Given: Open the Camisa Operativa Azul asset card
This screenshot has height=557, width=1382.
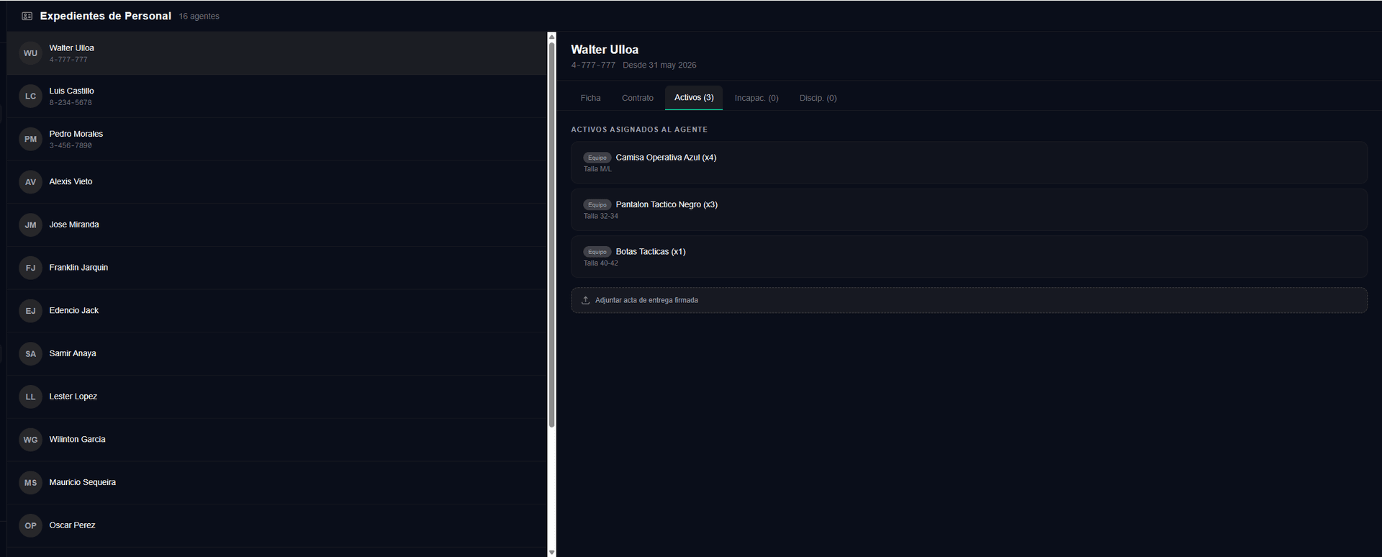Looking at the screenshot, I should click(x=969, y=163).
